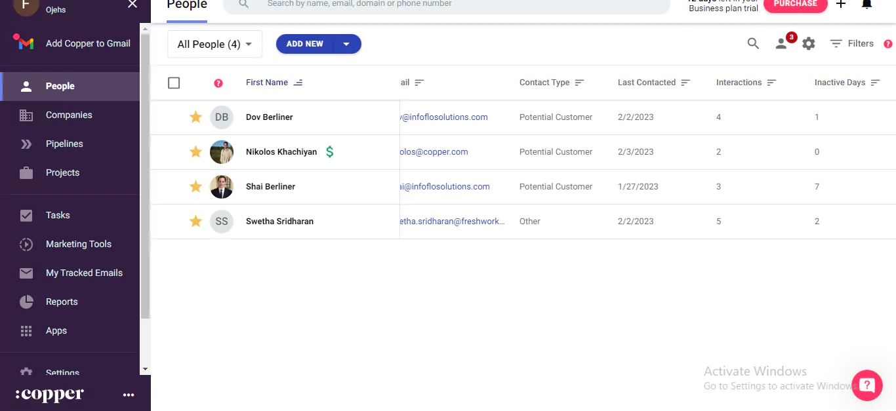896x411 pixels.
Task: Open the ADD NEW dropdown arrow
Action: click(346, 44)
